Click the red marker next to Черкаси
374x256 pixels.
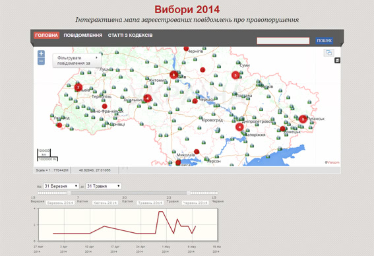point(195,101)
